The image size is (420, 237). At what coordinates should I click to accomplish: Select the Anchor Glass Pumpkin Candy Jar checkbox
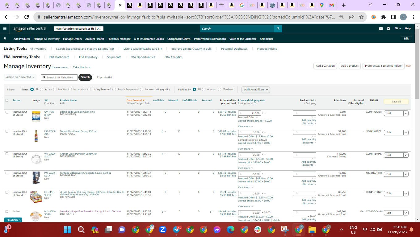coord(7,154)
